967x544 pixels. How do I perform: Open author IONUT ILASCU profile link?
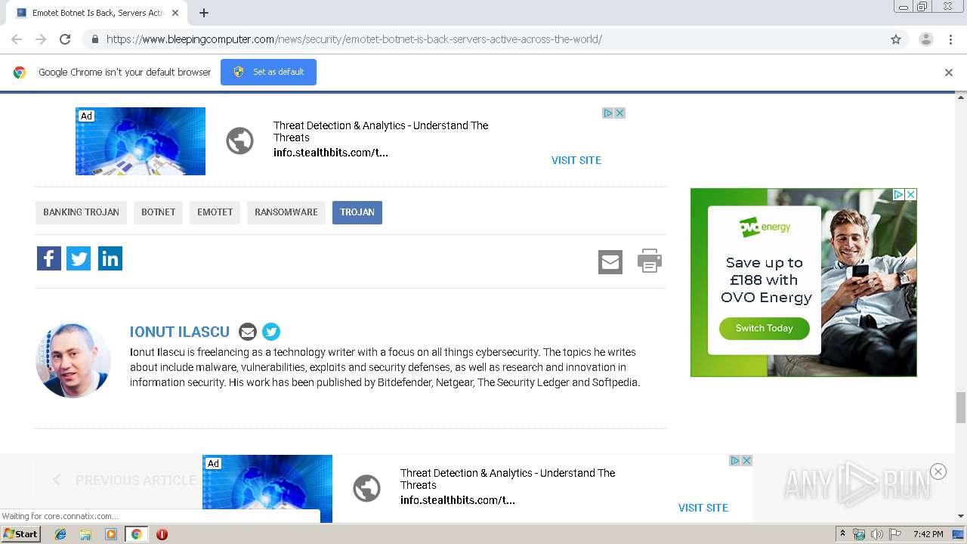click(x=180, y=332)
